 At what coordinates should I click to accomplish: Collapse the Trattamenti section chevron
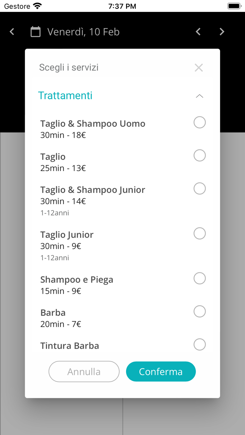pos(199,95)
